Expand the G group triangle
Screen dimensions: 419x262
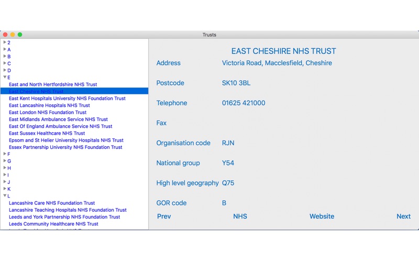(x=5, y=161)
